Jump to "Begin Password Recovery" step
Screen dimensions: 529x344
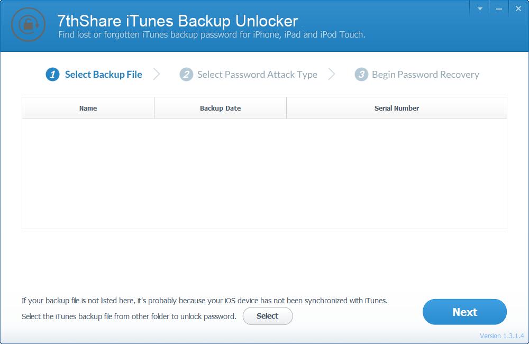(425, 75)
